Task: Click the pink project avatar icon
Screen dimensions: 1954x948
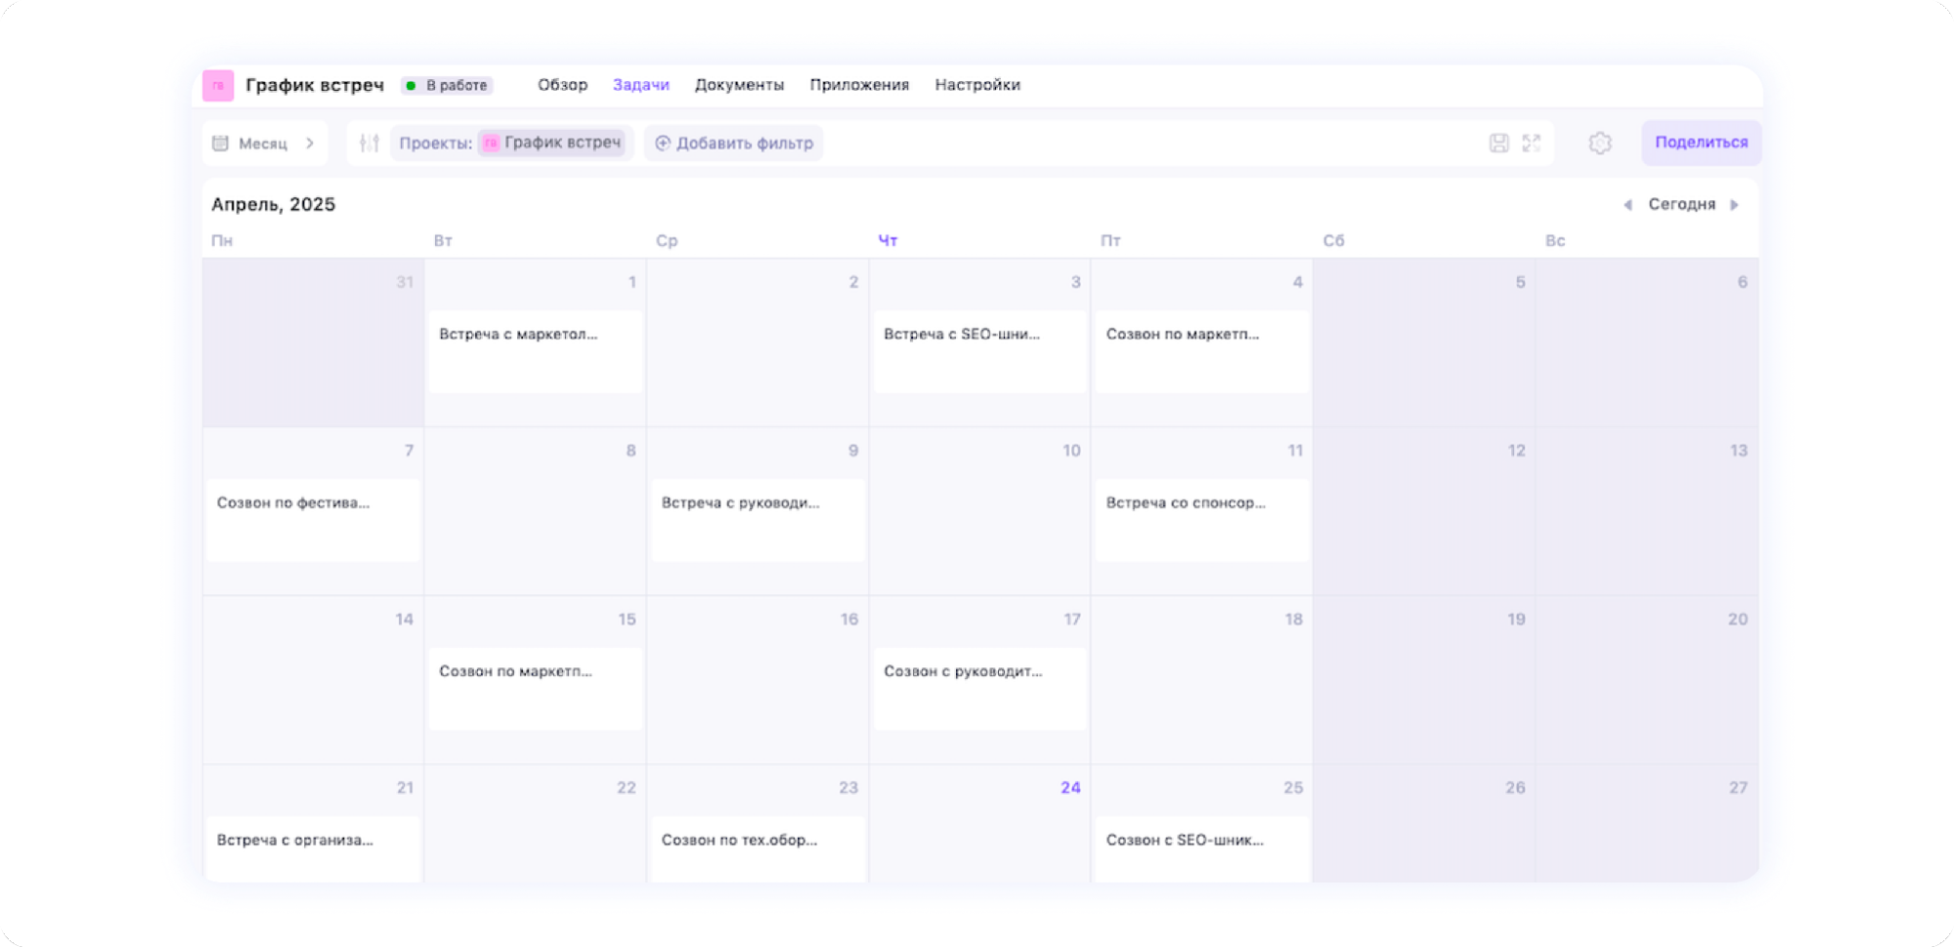Action: click(x=218, y=86)
